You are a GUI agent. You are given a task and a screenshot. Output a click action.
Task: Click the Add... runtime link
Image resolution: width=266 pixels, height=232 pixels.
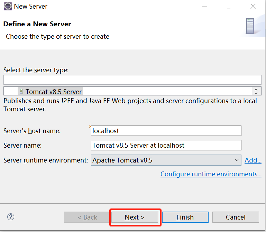point(253,160)
